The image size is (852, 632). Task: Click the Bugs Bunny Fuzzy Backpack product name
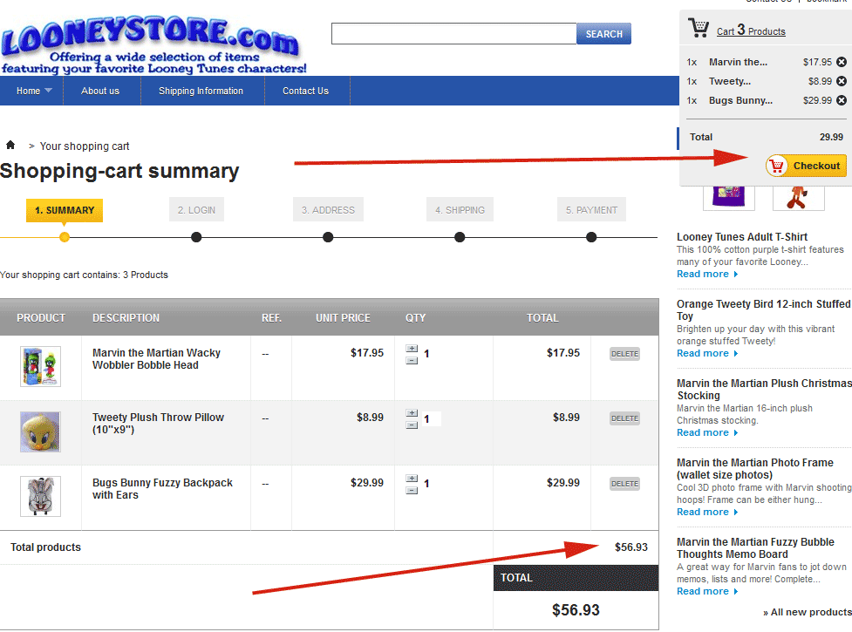162,489
